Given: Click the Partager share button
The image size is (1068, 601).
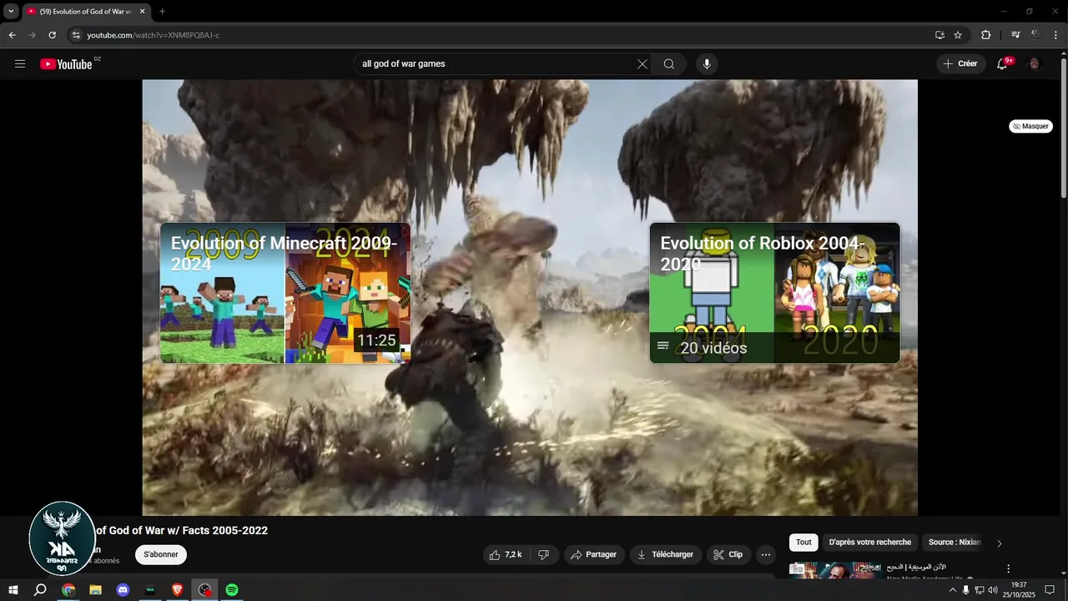Looking at the screenshot, I should coord(594,554).
